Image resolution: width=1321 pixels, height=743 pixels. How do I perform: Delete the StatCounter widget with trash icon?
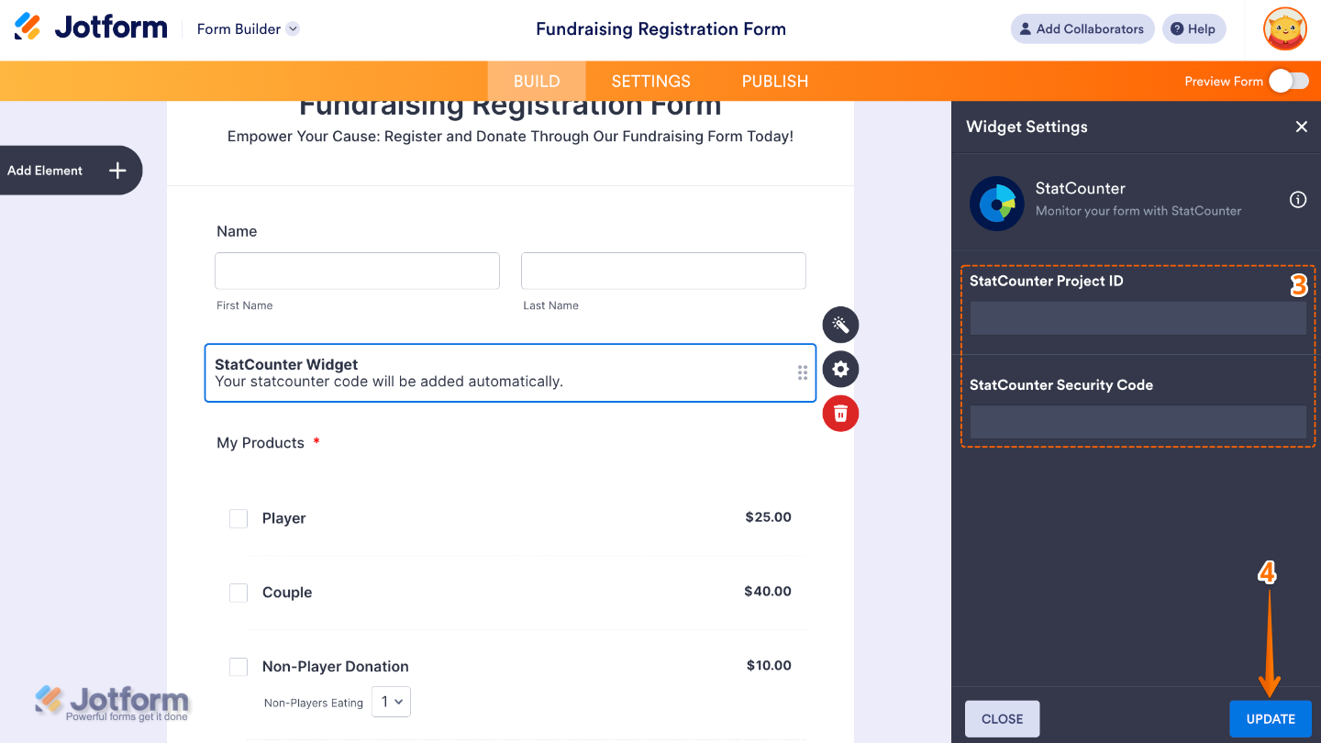[x=840, y=413]
